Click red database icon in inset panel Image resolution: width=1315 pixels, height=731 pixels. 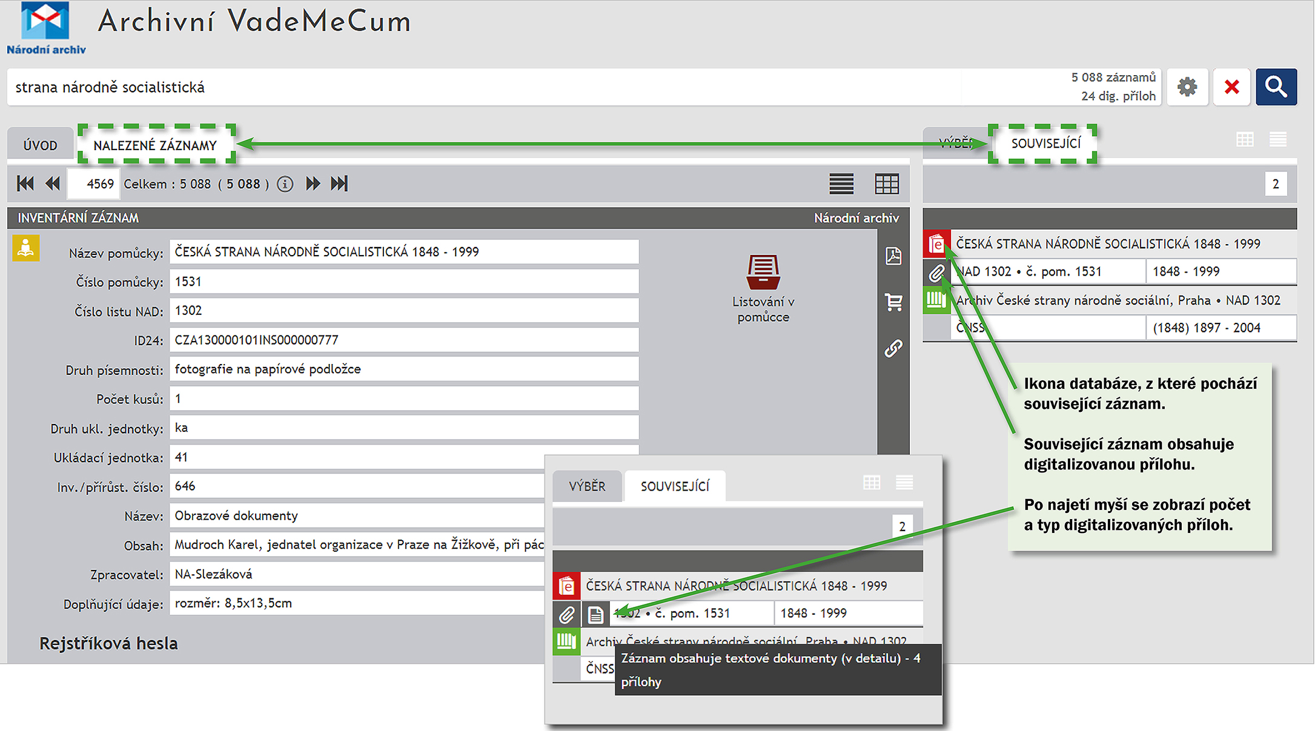tap(566, 586)
